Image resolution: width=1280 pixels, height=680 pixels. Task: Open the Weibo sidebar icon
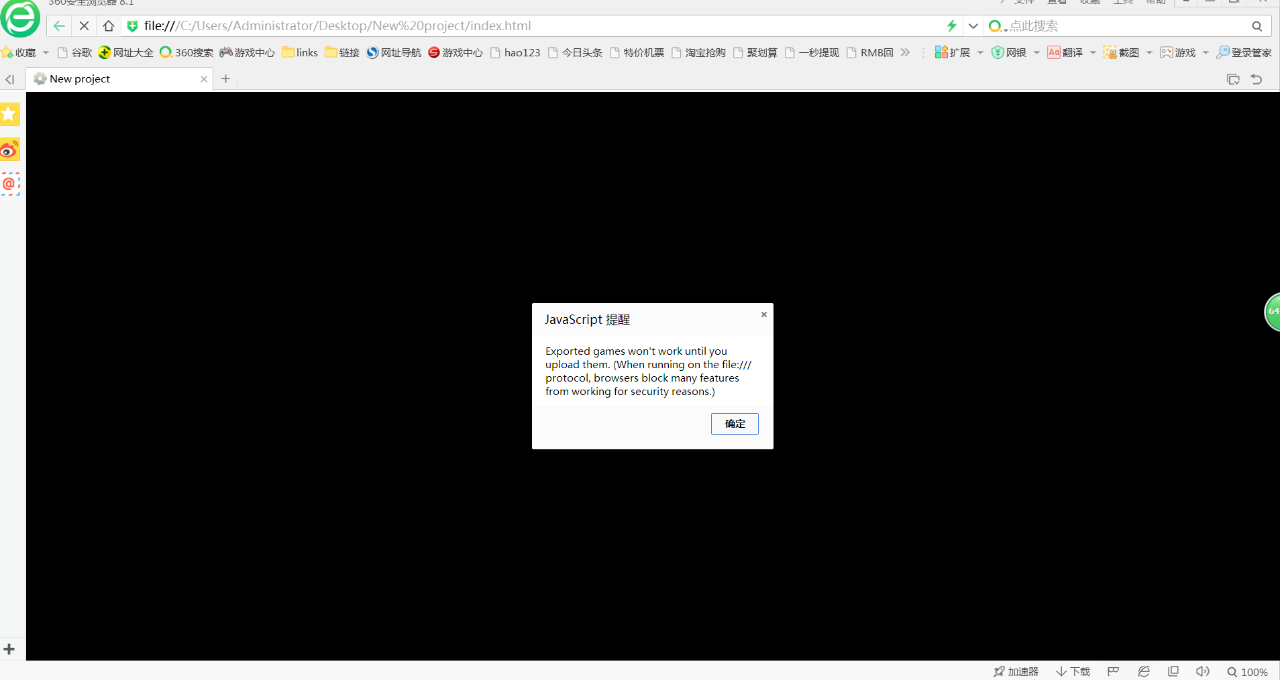pos(9,150)
